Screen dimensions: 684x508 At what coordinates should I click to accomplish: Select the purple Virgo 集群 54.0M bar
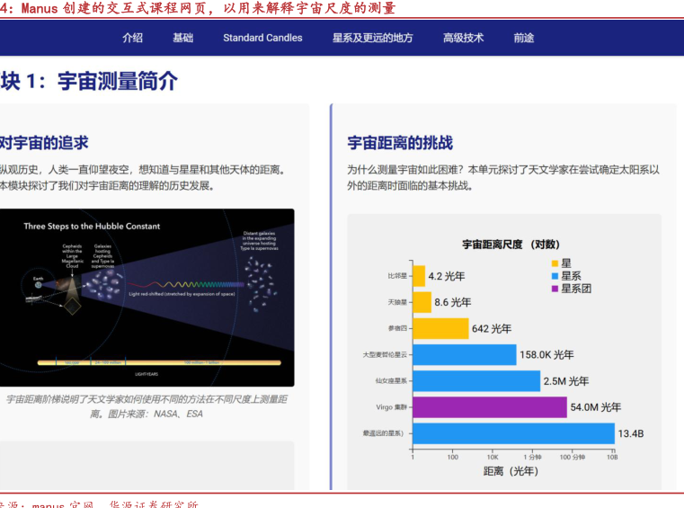click(490, 407)
